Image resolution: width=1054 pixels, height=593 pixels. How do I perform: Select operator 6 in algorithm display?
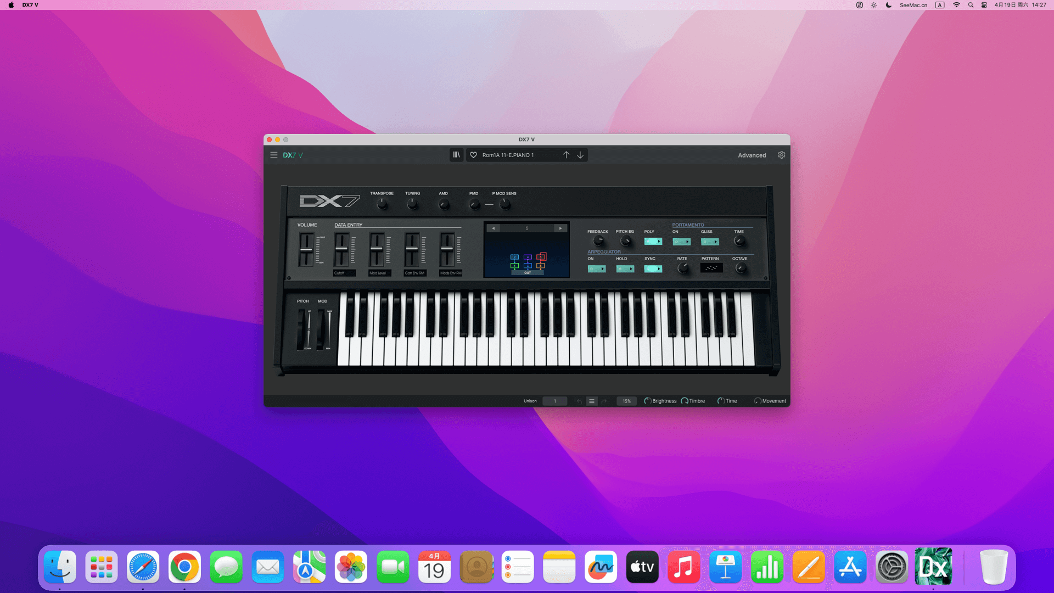[x=542, y=256]
